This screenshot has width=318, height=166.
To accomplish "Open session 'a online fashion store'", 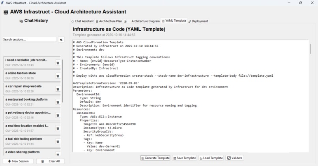I will click(x=30, y=76).
